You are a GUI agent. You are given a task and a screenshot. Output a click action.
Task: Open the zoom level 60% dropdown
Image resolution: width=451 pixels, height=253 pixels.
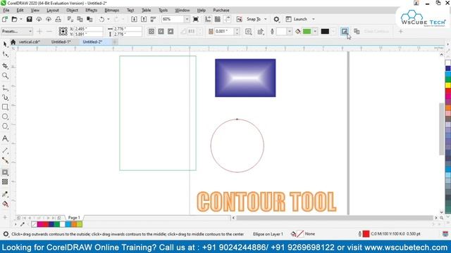187,19
